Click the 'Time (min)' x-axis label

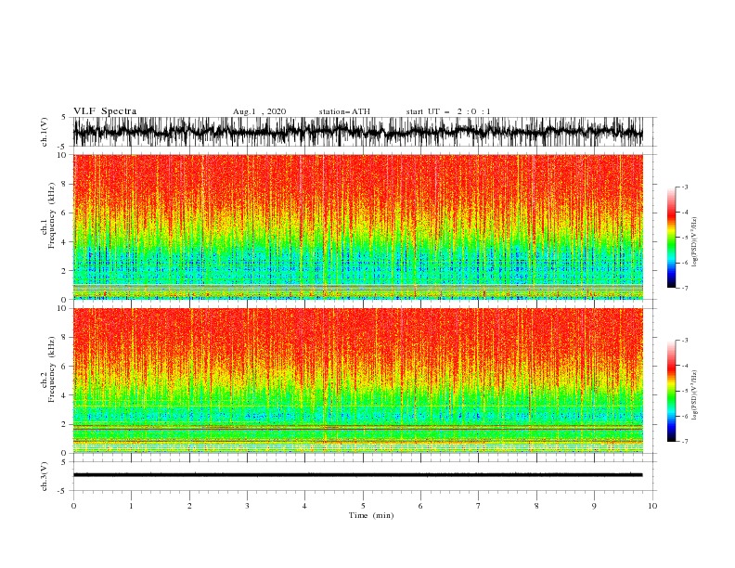[371, 515]
